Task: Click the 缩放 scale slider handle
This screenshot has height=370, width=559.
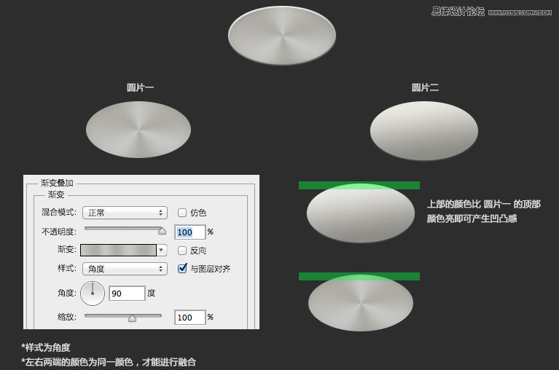Action: (x=132, y=318)
